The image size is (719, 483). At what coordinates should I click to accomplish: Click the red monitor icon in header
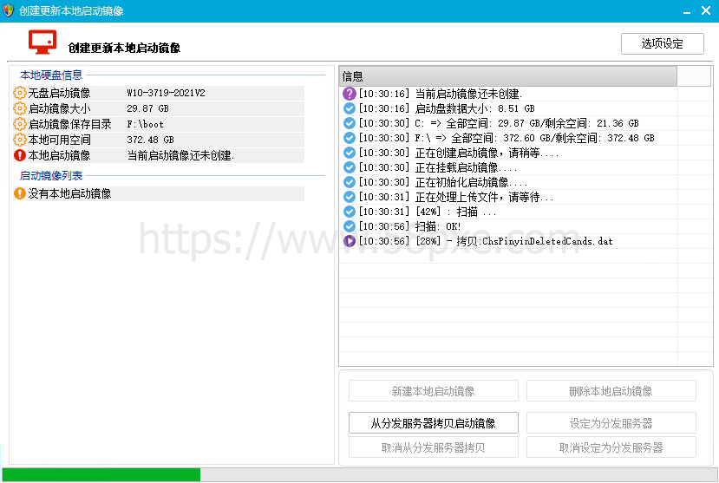(x=42, y=42)
